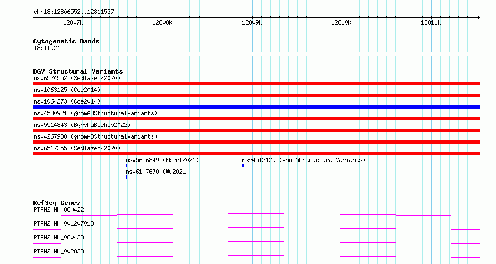Click the magenta line of PTPN2|NM_002828
This screenshot has width=496, height=264.
click(256, 256)
